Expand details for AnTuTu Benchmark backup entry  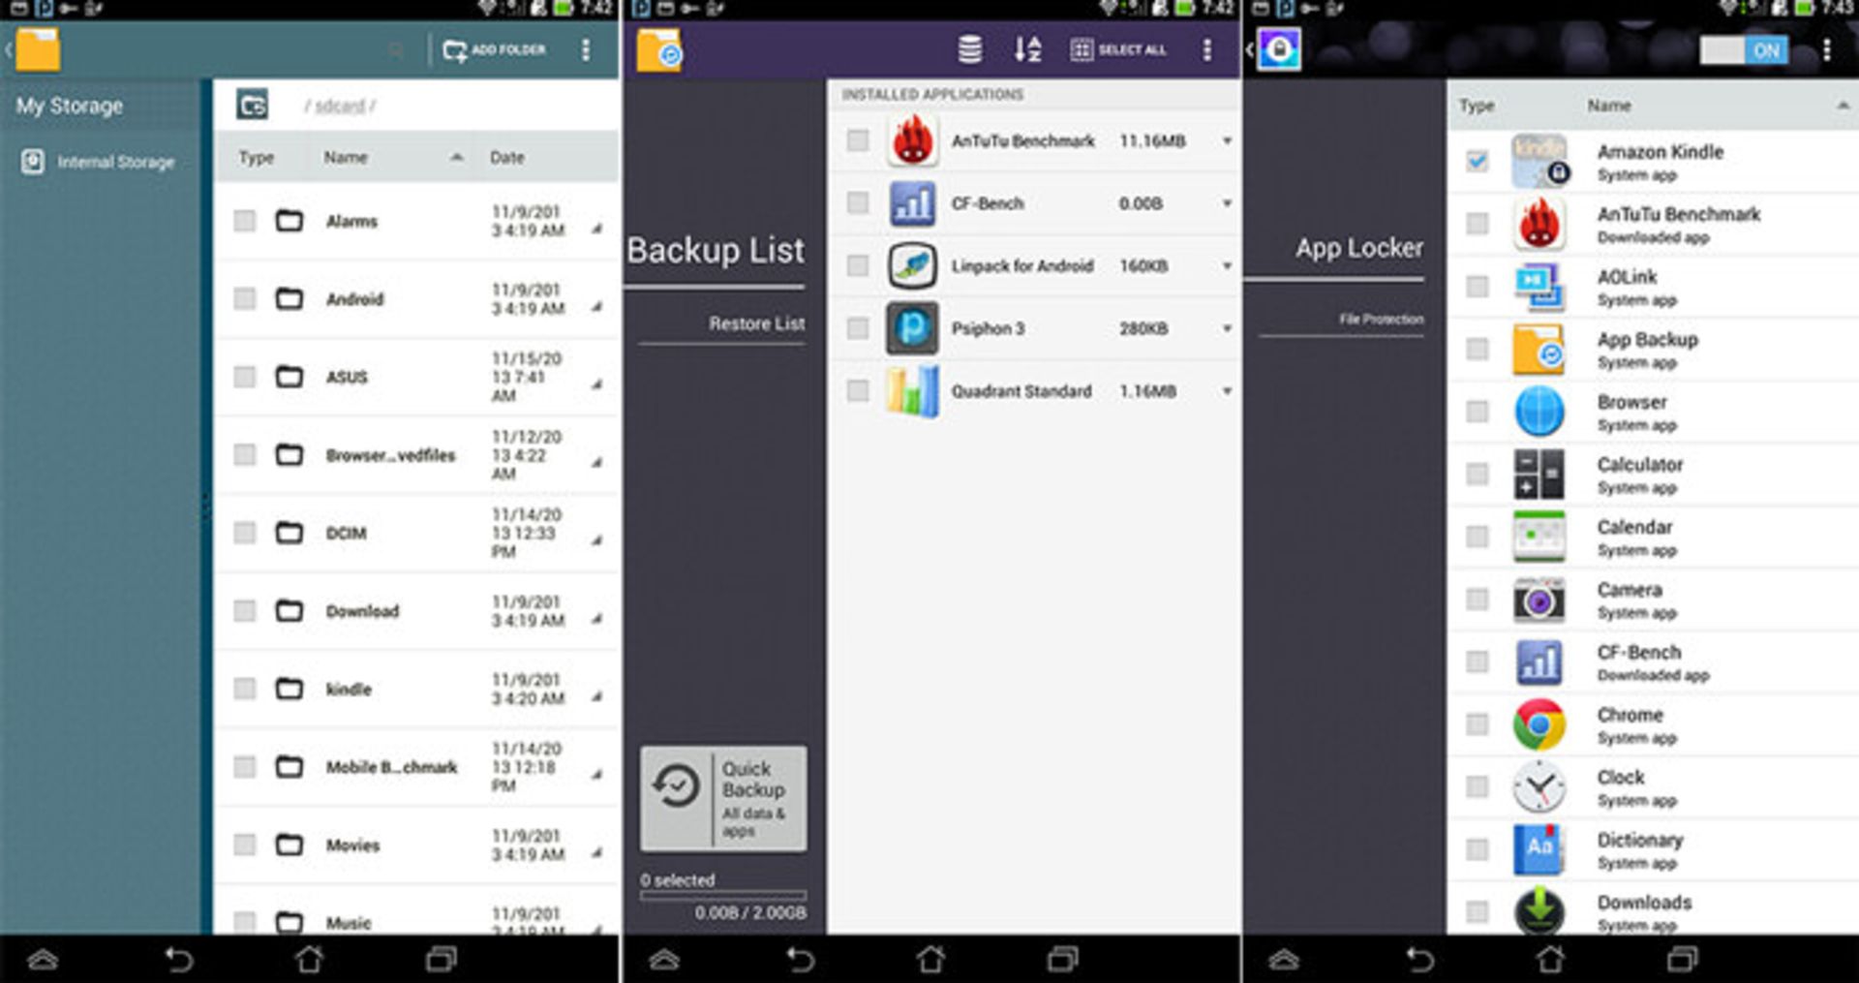[1226, 140]
